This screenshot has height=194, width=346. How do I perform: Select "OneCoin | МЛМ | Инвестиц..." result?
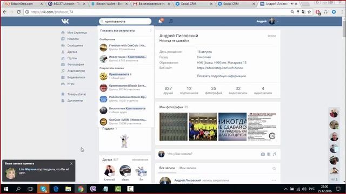(x=125, y=122)
